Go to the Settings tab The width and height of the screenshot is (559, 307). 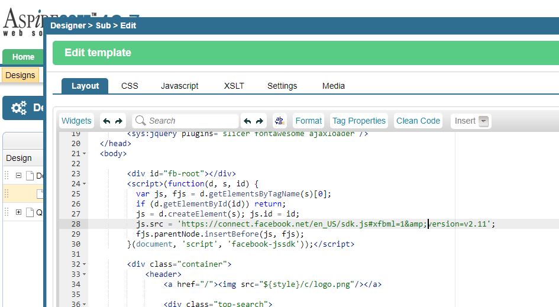click(x=282, y=86)
